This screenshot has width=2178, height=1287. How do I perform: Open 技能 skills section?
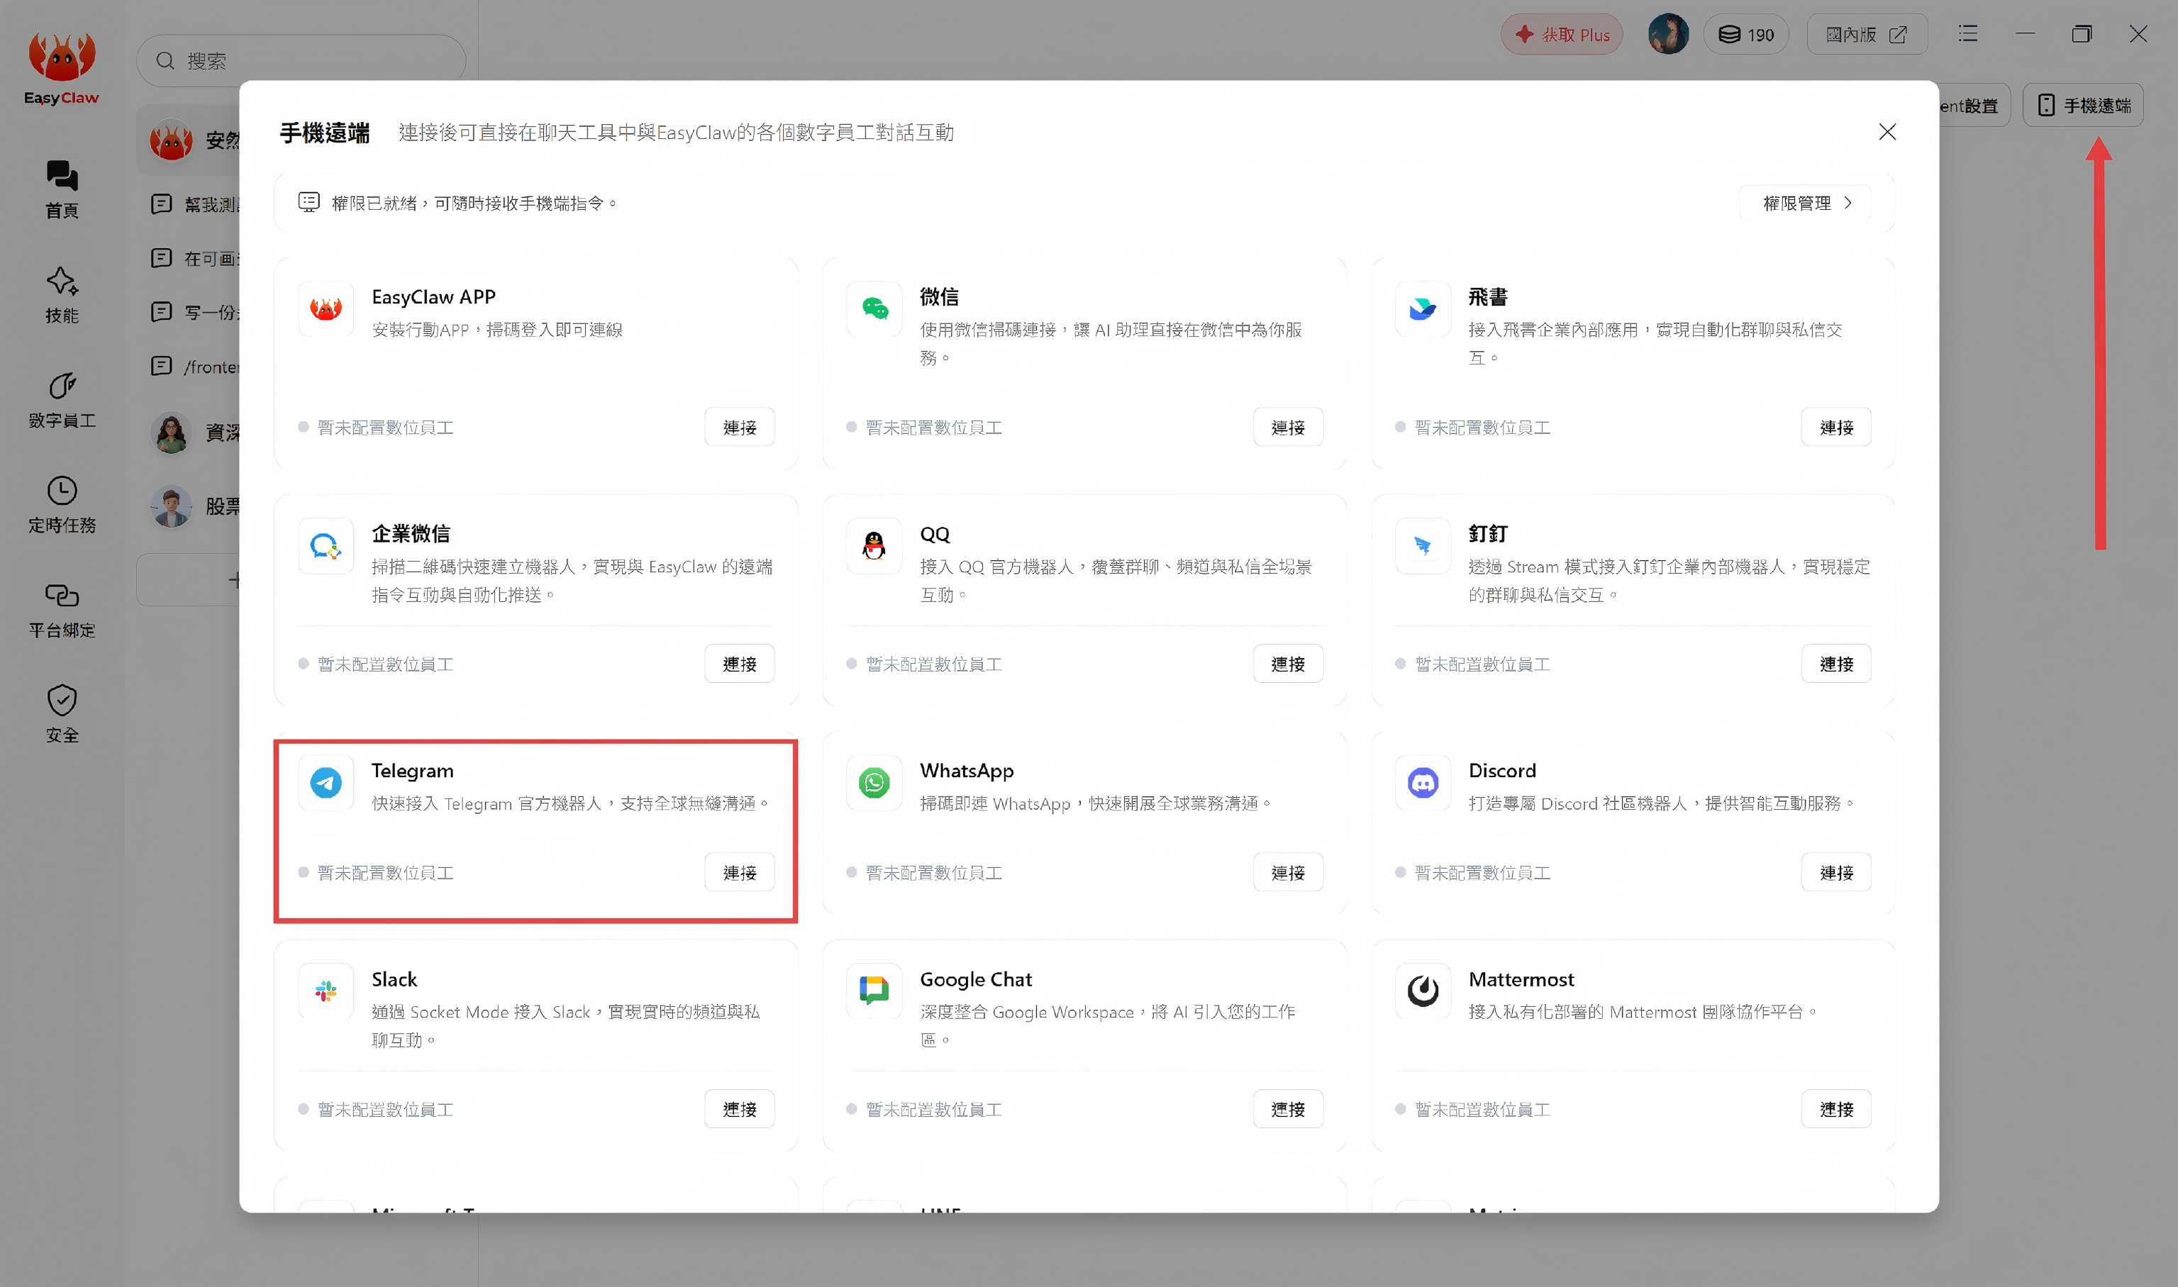pos(62,295)
